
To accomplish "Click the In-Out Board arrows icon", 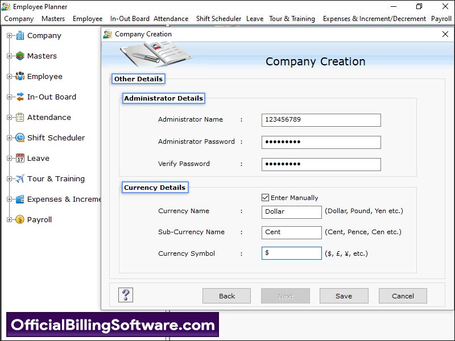I will point(20,97).
